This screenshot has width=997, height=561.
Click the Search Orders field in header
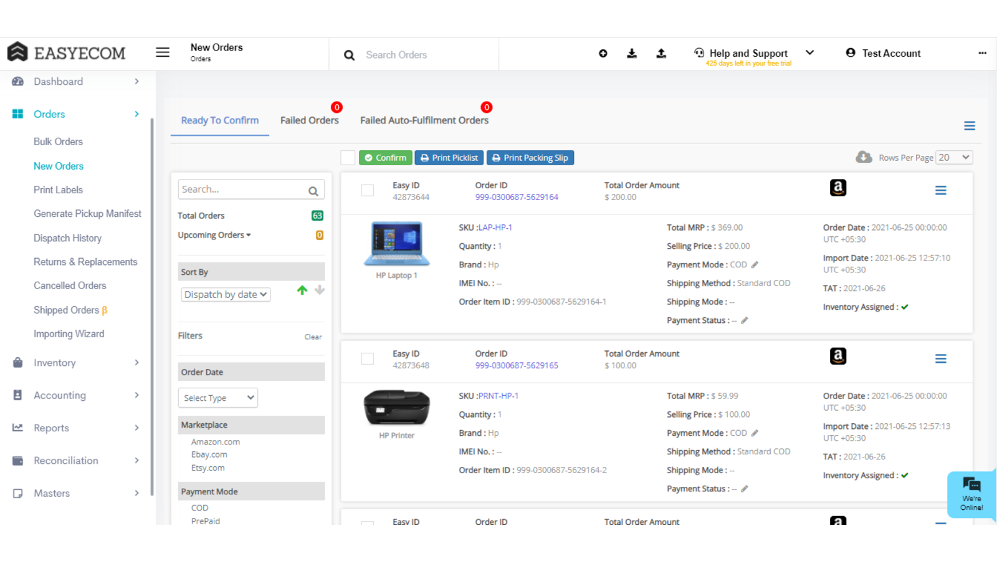coord(424,55)
